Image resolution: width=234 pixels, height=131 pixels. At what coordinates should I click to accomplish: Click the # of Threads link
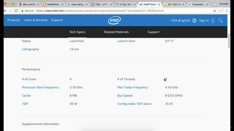point(126,79)
